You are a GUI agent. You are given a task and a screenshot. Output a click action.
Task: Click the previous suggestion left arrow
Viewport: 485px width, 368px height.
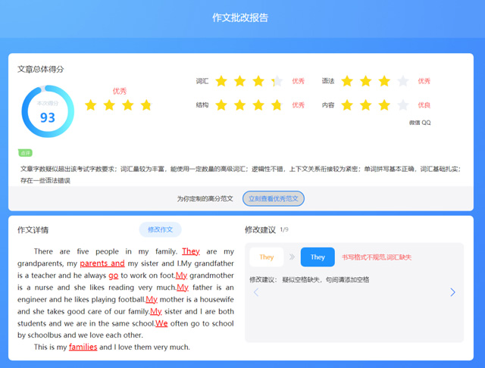coord(256,292)
